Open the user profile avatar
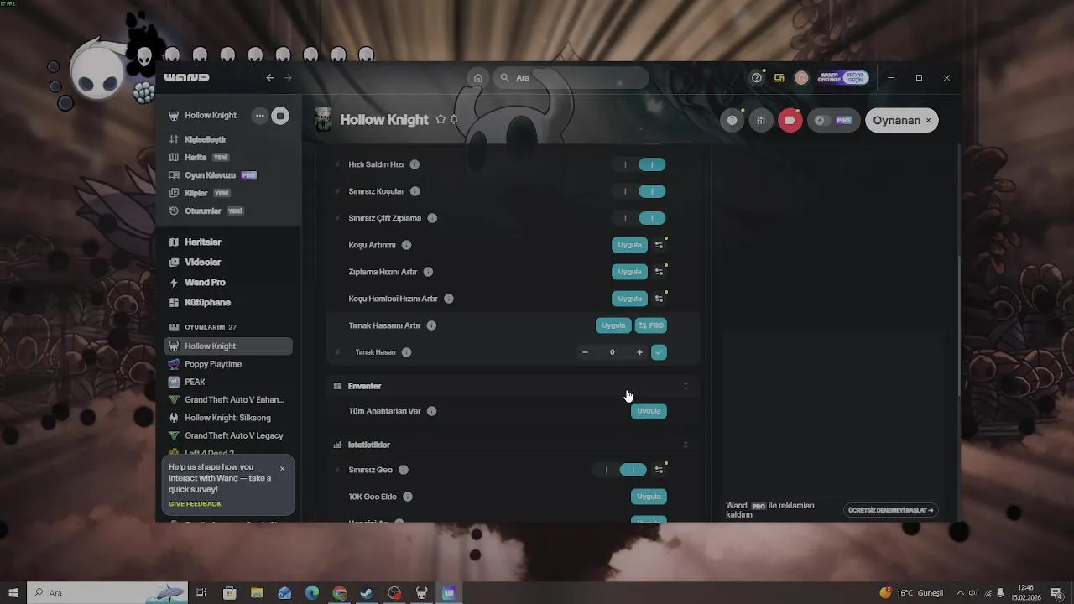This screenshot has height=604, width=1074. tap(801, 78)
